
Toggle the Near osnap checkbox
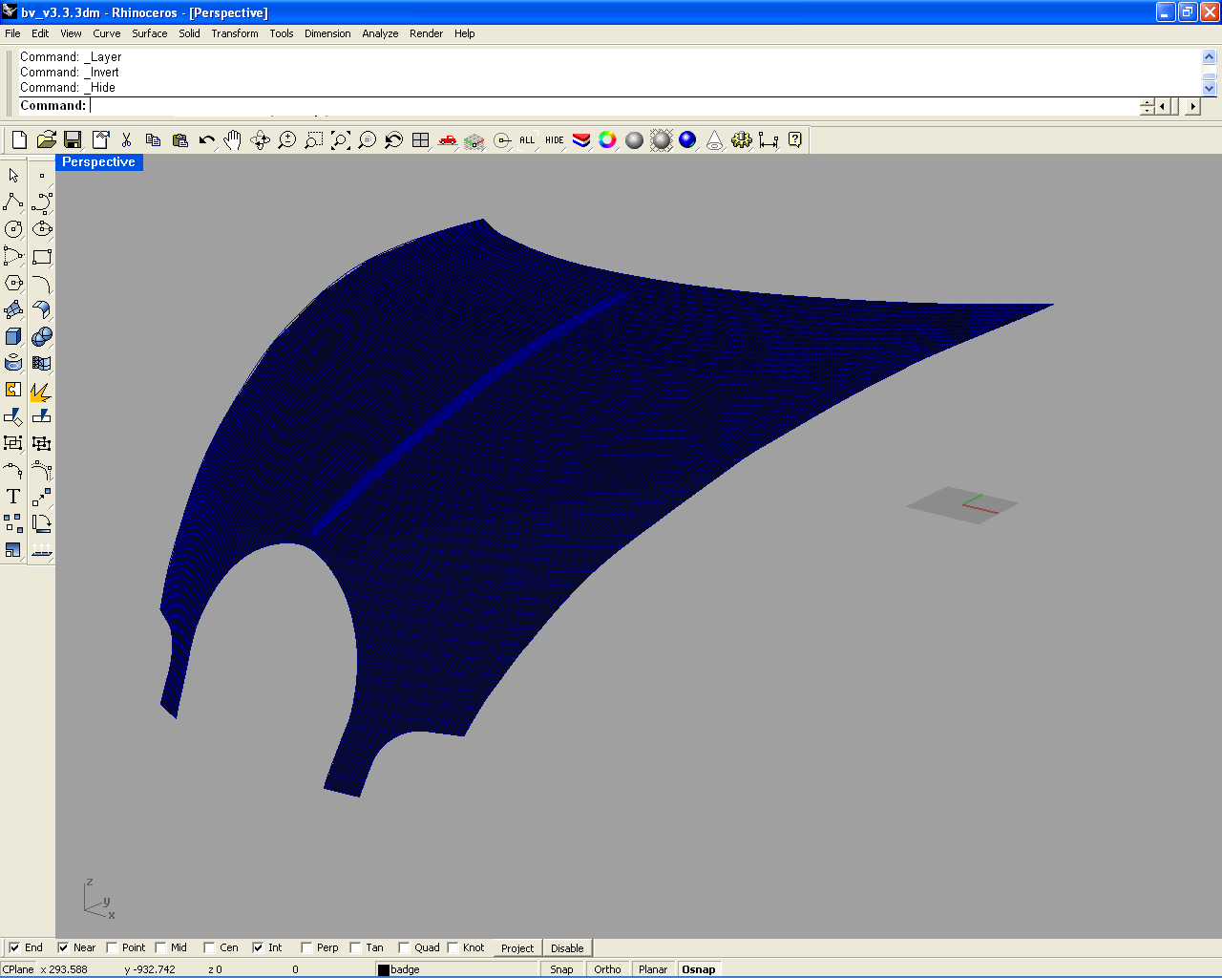[x=63, y=947]
